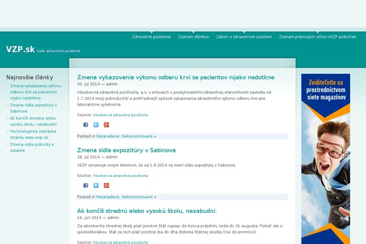Viewport: 366px width, 244px height.
Task: Click the tagline Vaše zdravotné poistenie
Action: [x=59, y=51]
